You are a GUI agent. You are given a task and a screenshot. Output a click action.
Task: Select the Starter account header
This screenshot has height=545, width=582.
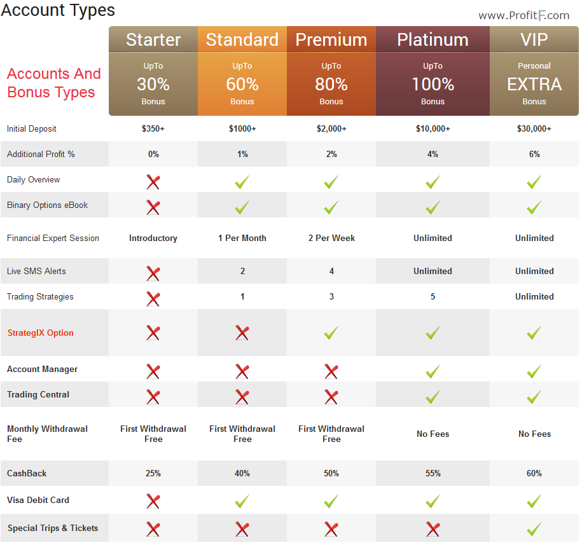point(153,39)
